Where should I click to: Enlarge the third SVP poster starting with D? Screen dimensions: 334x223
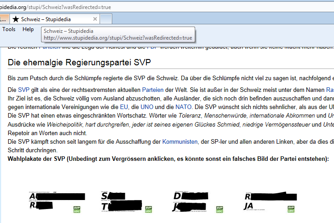[198, 202]
